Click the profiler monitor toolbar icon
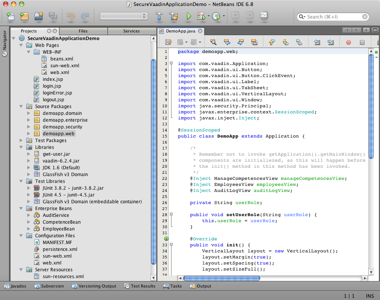The height and width of the screenshot is (300, 380). (264, 15)
